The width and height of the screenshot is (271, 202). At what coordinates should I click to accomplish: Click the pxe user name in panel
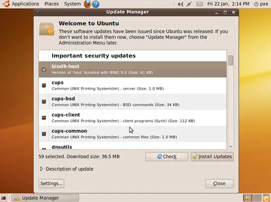coord(264,4)
